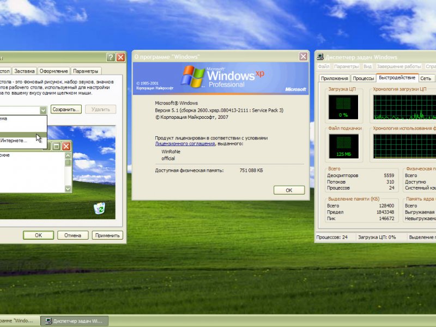
Task: Close the "О программе Windows" dialog
Action: 303,57
